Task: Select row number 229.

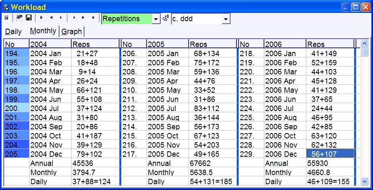Action: (x=251, y=154)
